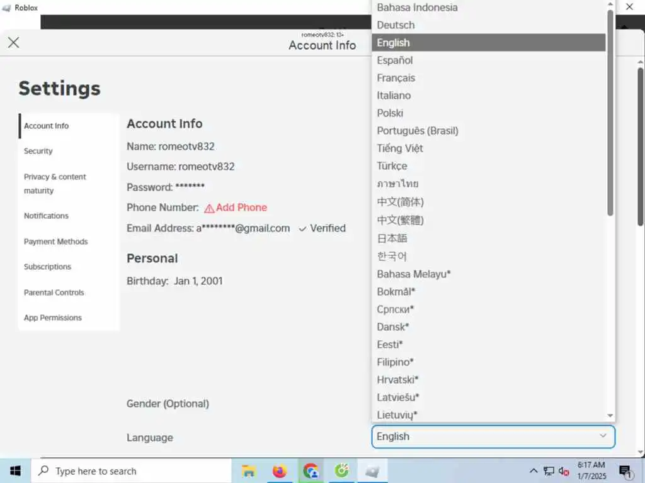Click the green circular taskbar app icon
645x483 pixels.
(x=341, y=470)
